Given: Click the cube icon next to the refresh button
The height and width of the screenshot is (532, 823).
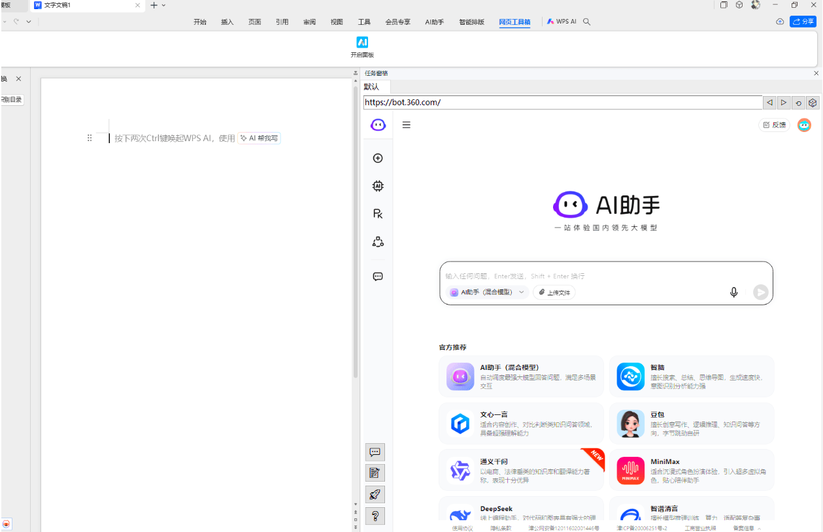Looking at the screenshot, I should tap(813, 103).
